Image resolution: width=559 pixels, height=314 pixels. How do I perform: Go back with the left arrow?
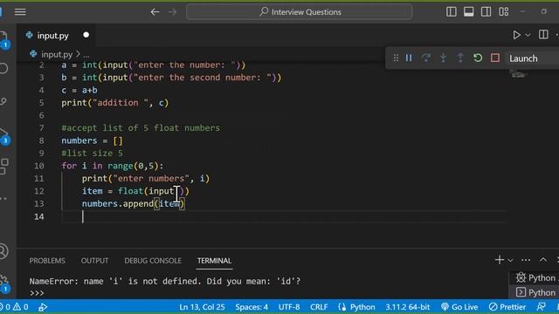point(155,11)
